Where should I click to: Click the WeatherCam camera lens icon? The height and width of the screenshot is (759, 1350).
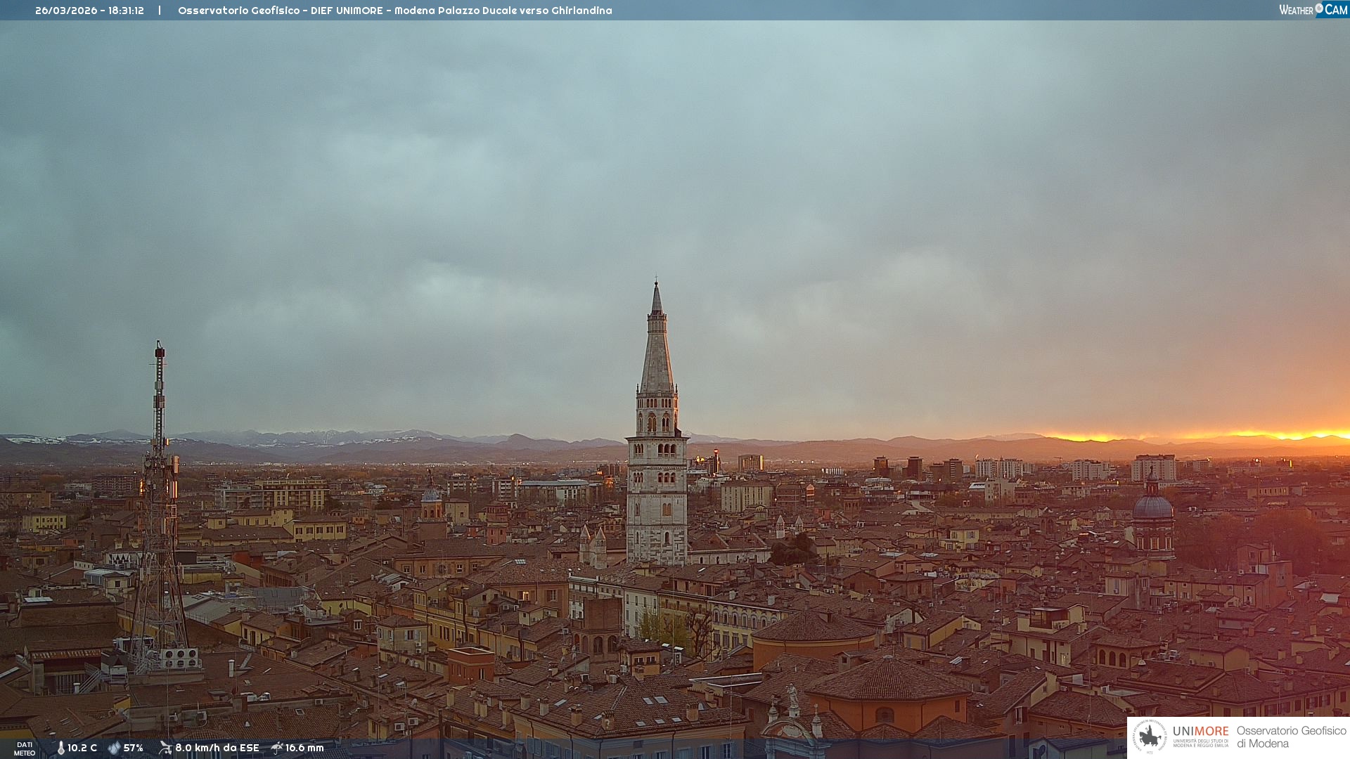coord(1319,8)
